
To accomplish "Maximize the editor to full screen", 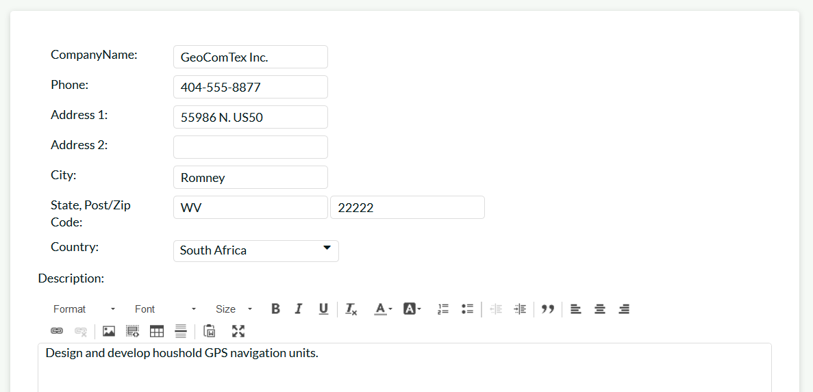I will pos(238,331).
